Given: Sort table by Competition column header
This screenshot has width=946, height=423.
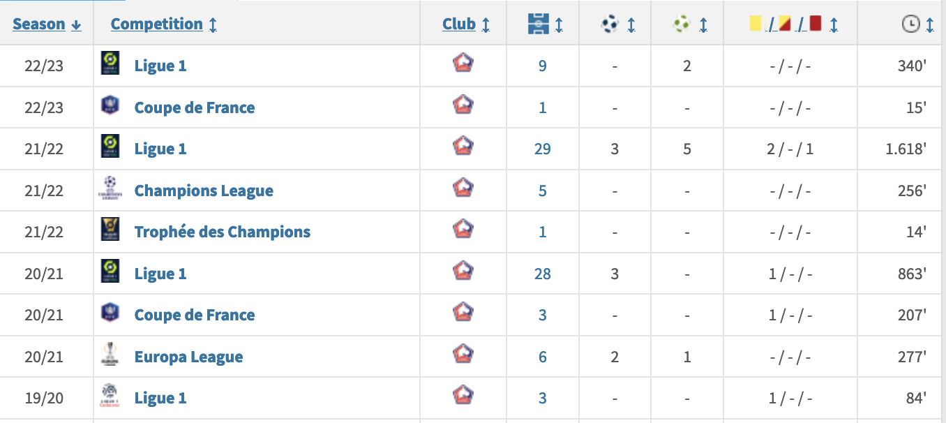Looking at the screenshot, I should pyautogui.click(x=164, y=24).
